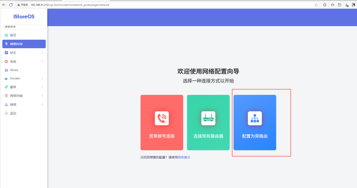357x188 pixels.
Task: Go back with browser back arrow
Action: click(x=4, y=5)
